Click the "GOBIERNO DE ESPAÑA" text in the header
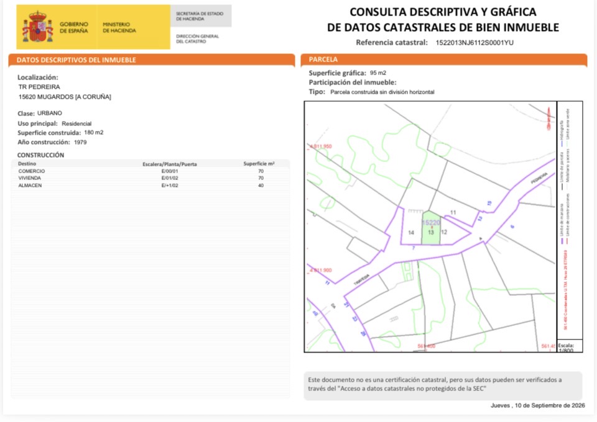Image resolution: width=597 pixels, height=422 pixels. tap(74, 27)
